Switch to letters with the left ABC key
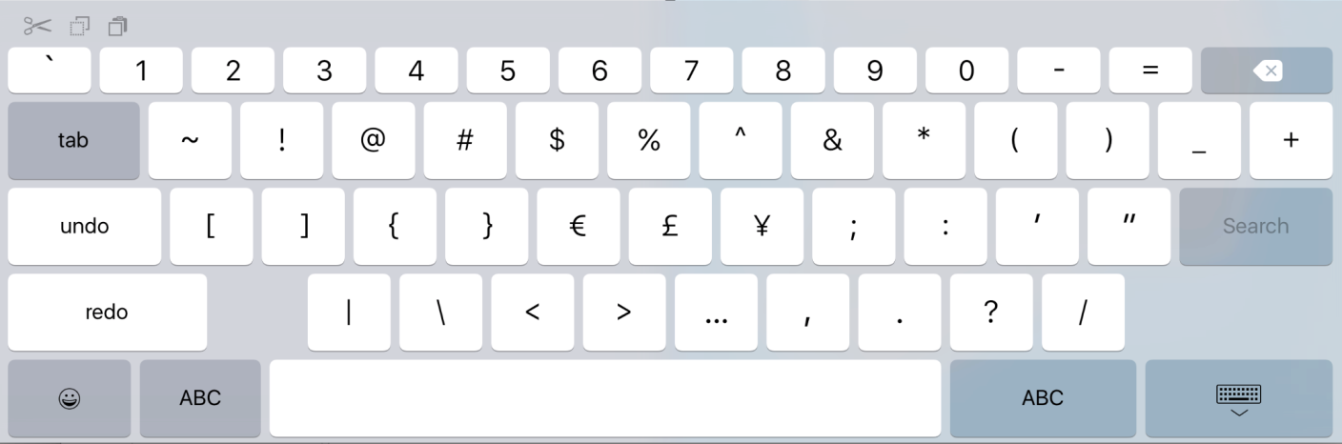 coord(200,398)
